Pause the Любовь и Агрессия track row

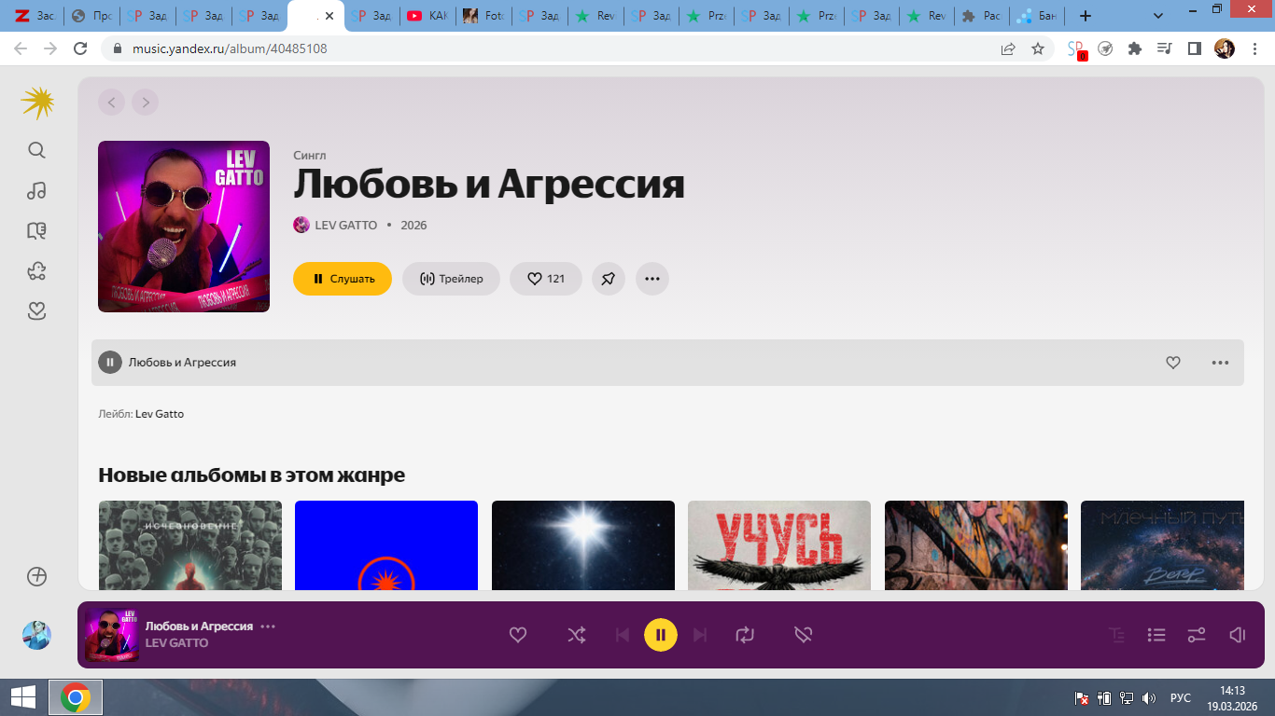point(110,362)
